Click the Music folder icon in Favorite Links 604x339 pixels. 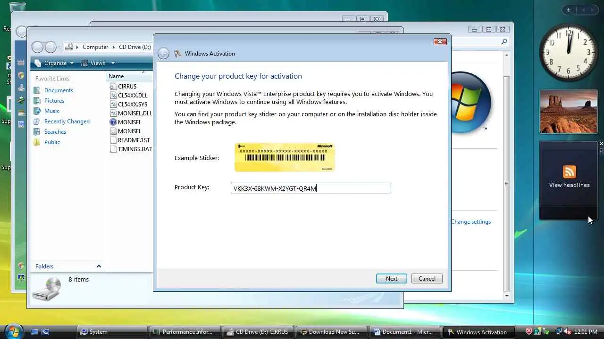tap(37, 111)
